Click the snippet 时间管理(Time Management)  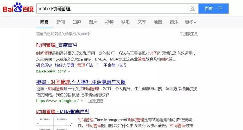point(136,123)
